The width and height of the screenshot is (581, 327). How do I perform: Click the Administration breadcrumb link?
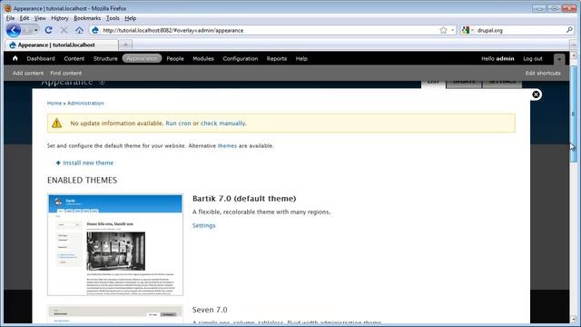coord(85,103)
